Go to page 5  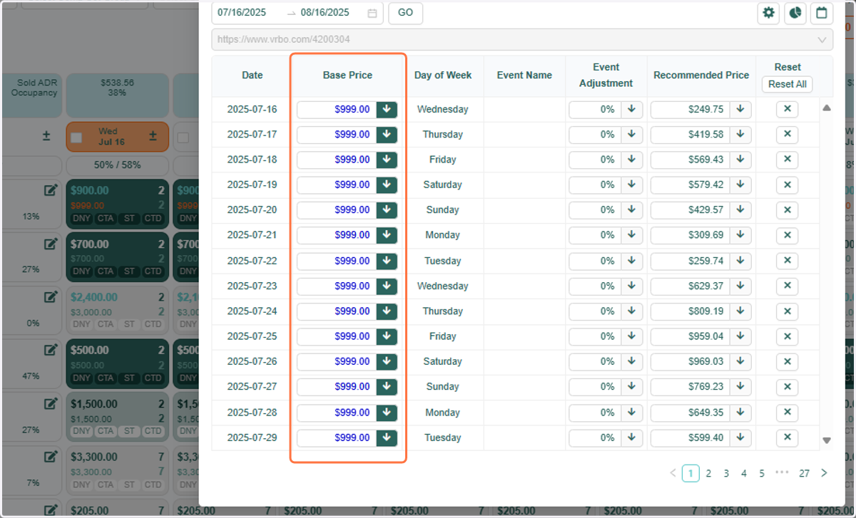pyautogui.click(x=762, y=473)
